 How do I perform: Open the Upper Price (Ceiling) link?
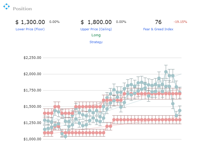pos(96,29)
